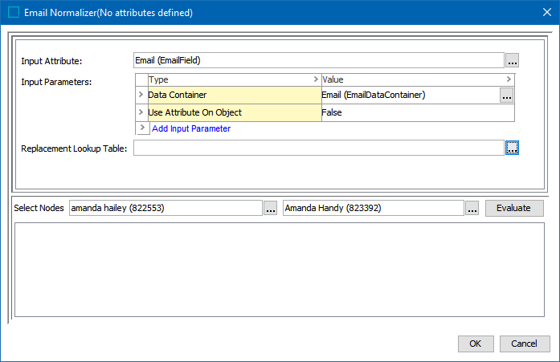Open Replacement Lookup Table browse button
Screen dimensions: 560x362
(x=512, y=148)
